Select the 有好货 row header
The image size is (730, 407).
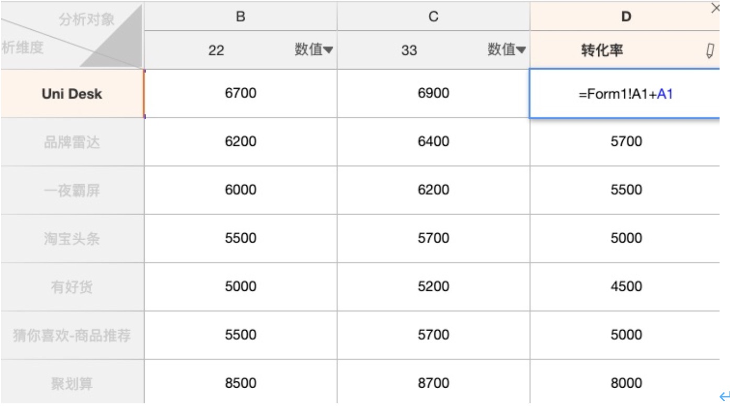point(72,287)
